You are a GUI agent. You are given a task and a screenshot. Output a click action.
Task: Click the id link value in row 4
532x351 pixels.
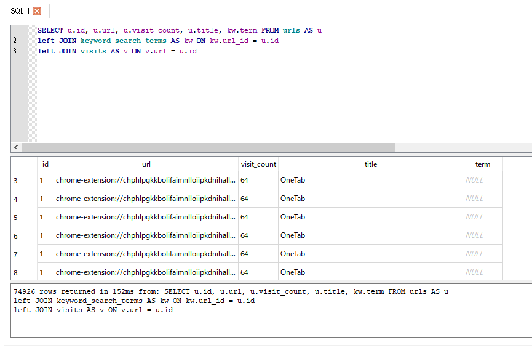[x=42, y=199]
